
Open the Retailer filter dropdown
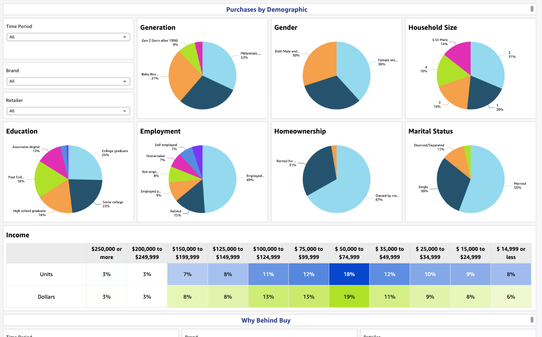tap(68, 111)
